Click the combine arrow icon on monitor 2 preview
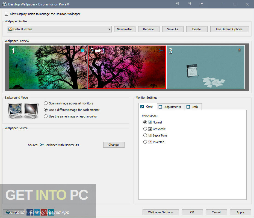 tap(161, 50)
